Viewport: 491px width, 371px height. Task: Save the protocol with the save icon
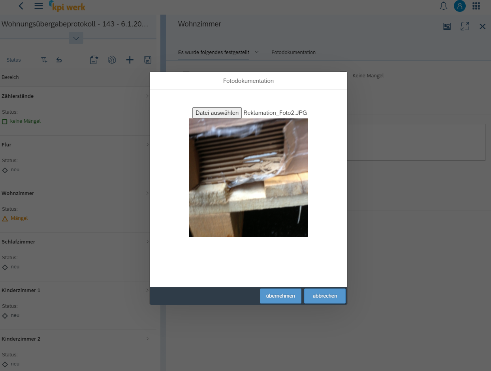[147, 60]
